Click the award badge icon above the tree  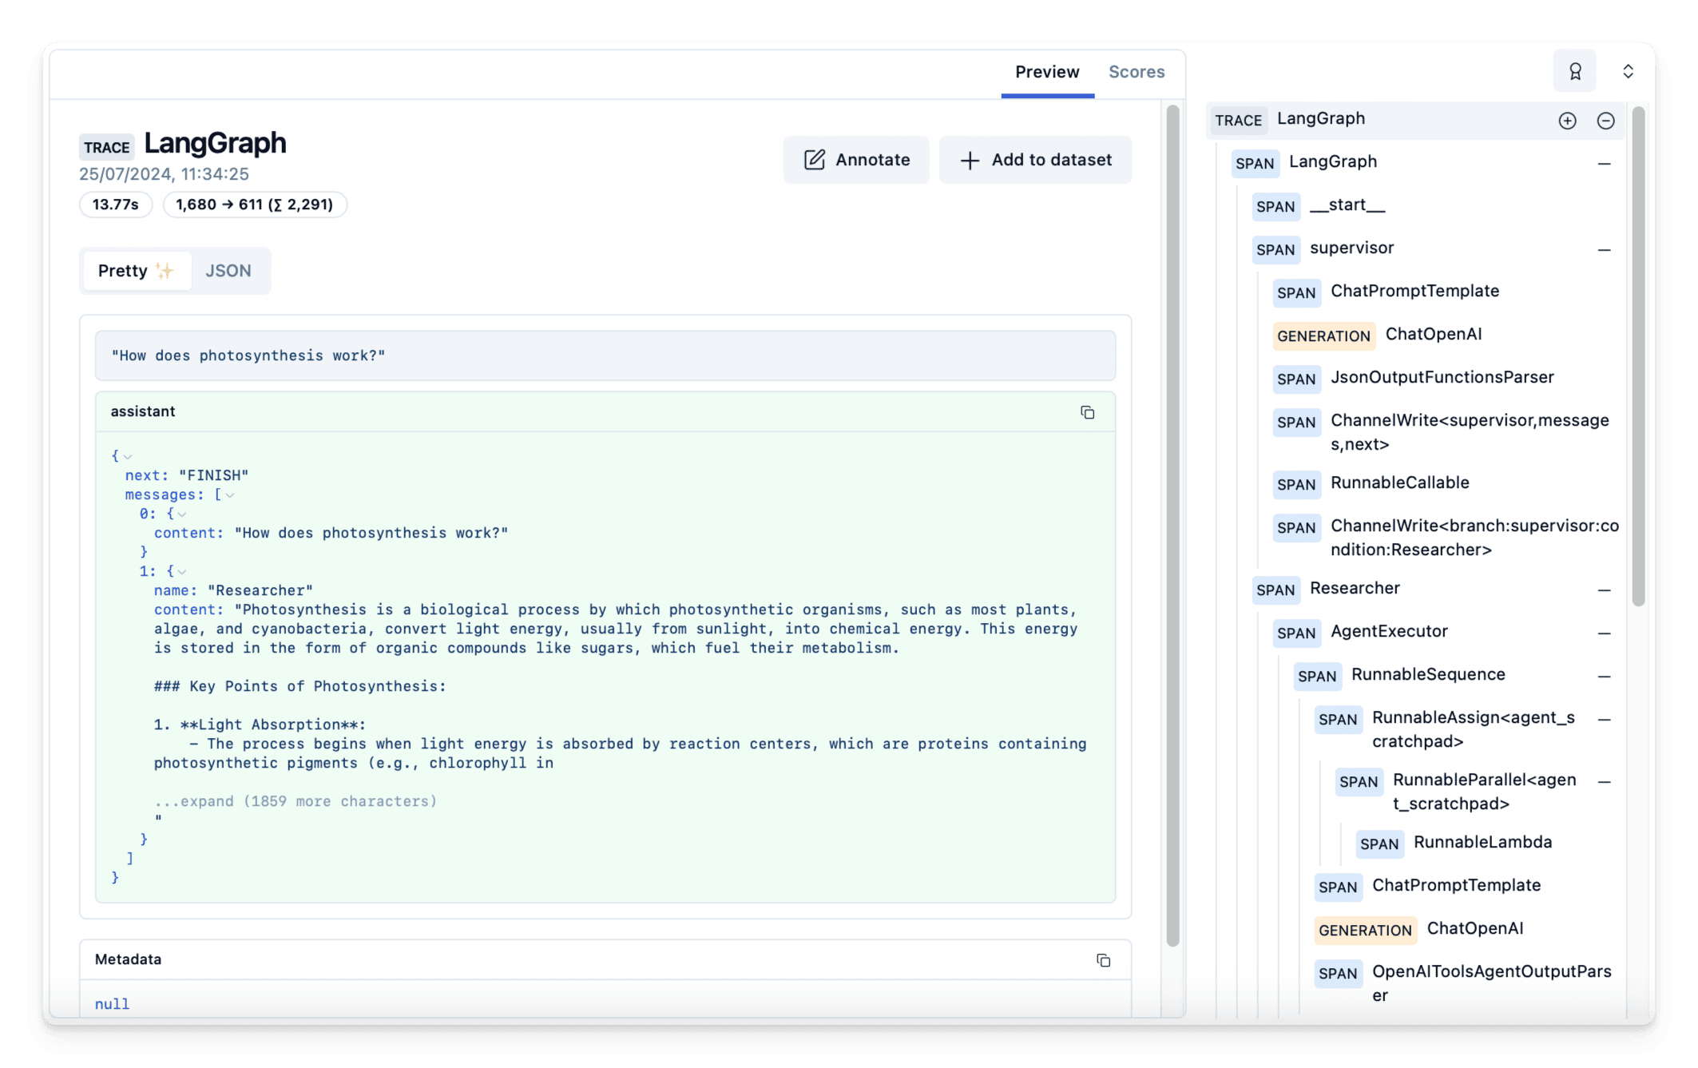[1574, 72]
